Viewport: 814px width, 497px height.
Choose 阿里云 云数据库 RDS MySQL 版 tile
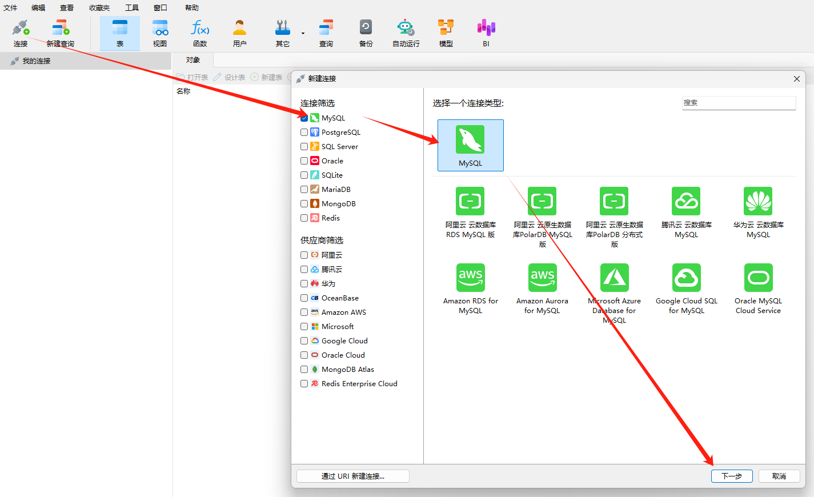(471, 214)
